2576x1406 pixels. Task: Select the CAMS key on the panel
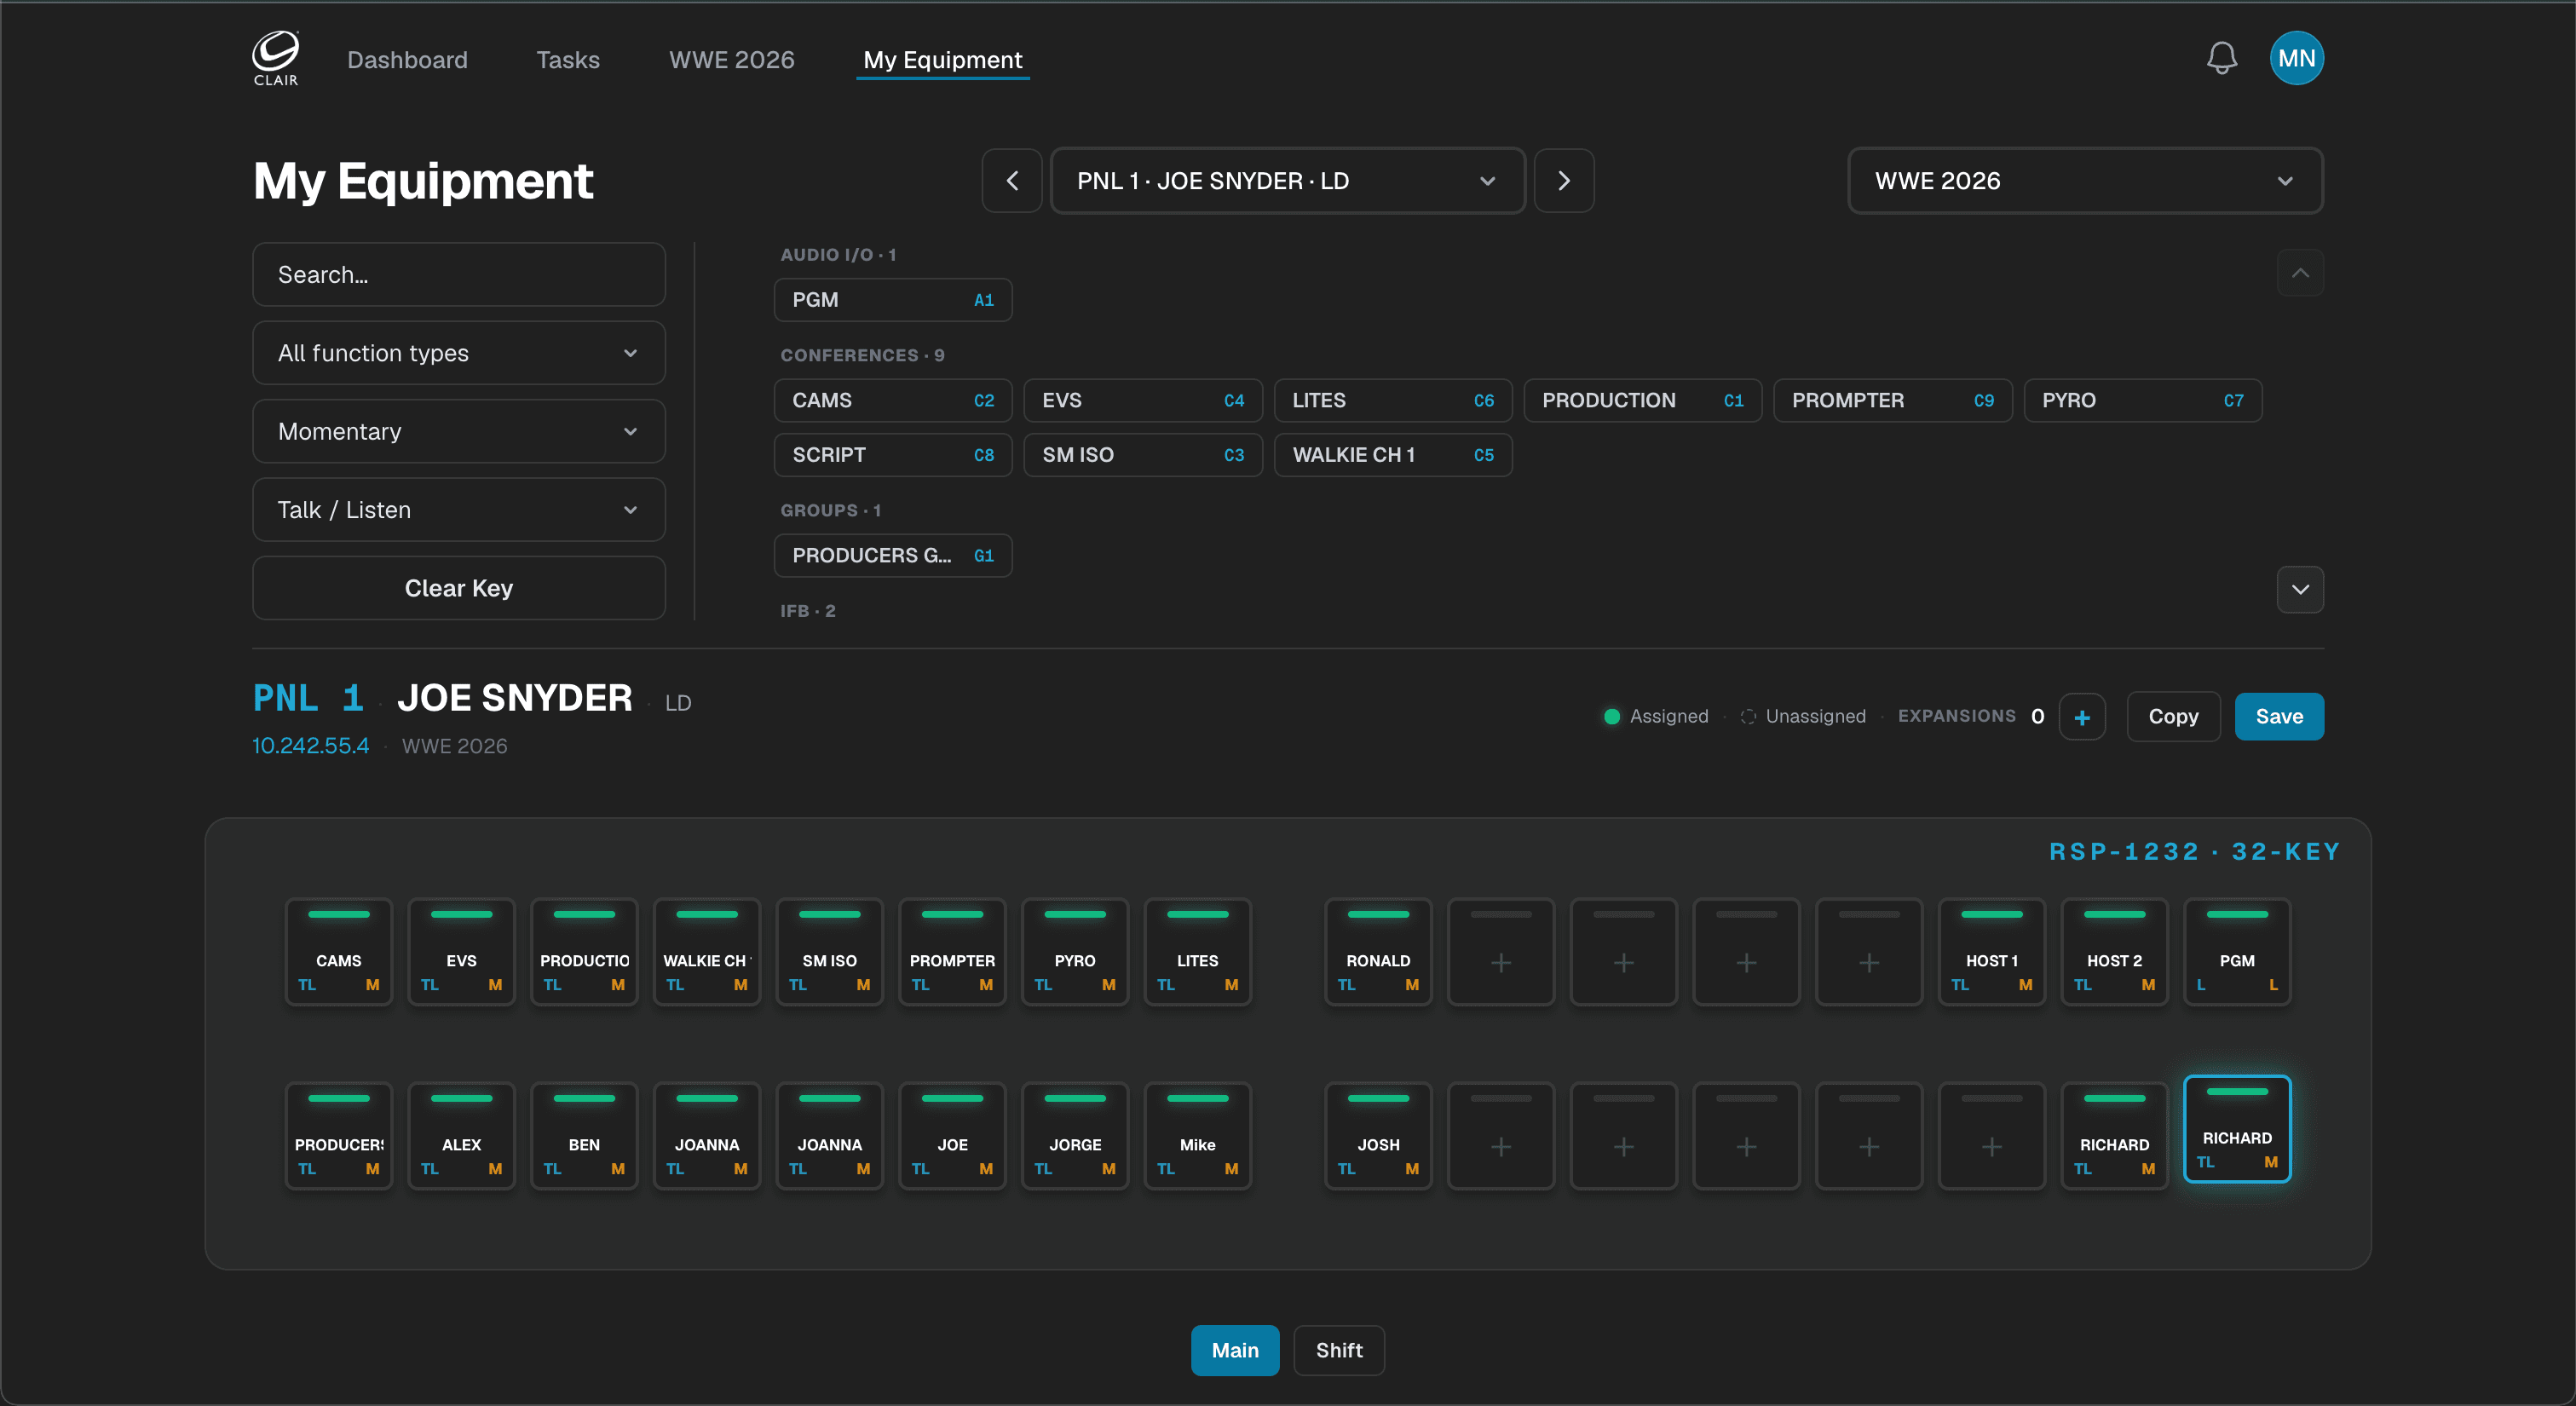[339, 952]
